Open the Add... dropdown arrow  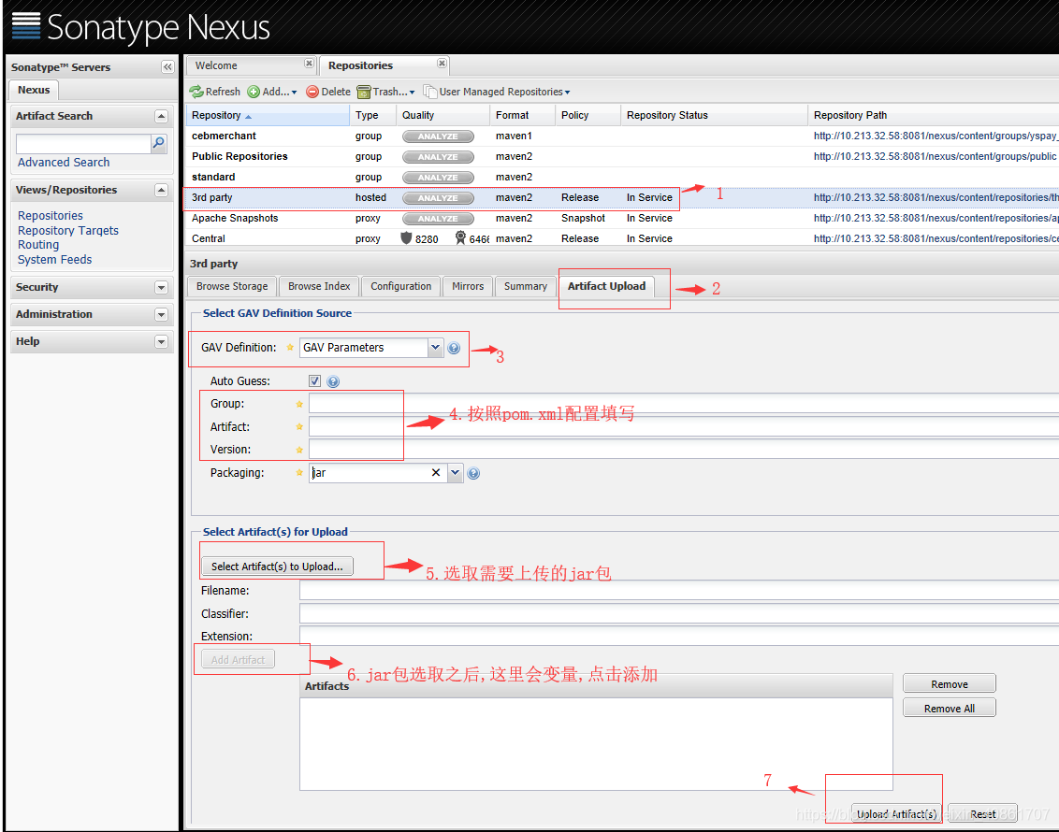click(x=294, y=93)
